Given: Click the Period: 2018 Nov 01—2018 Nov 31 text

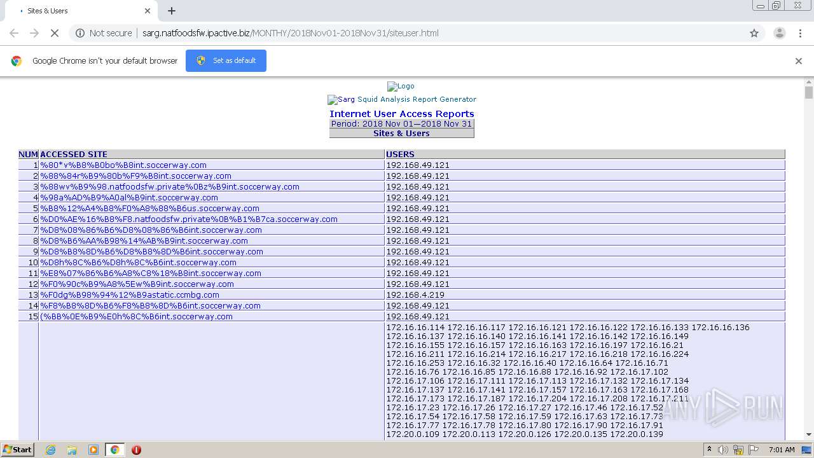Looking at the screenshot, I should [401, 123].
